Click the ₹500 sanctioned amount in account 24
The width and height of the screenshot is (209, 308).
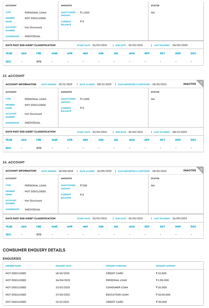click(x=84, y=185)
